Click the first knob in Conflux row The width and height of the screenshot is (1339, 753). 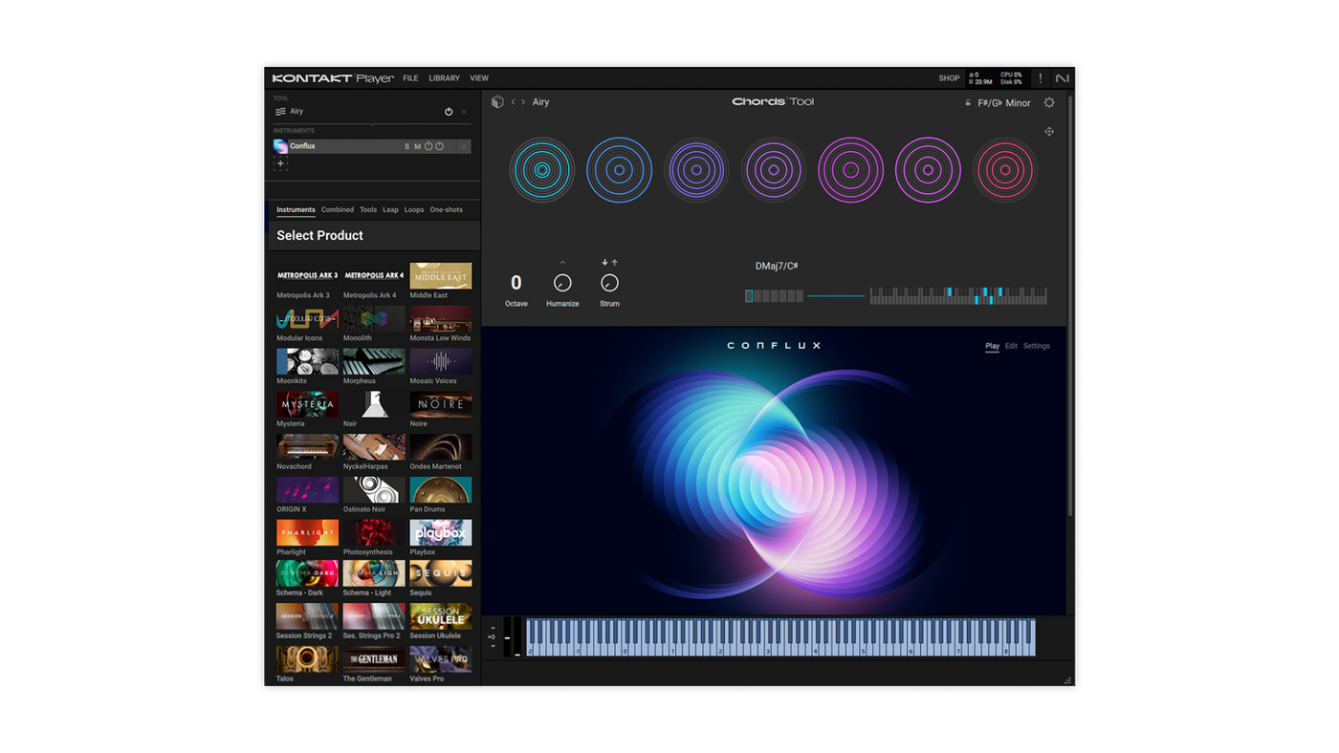(x=428, y=146)
